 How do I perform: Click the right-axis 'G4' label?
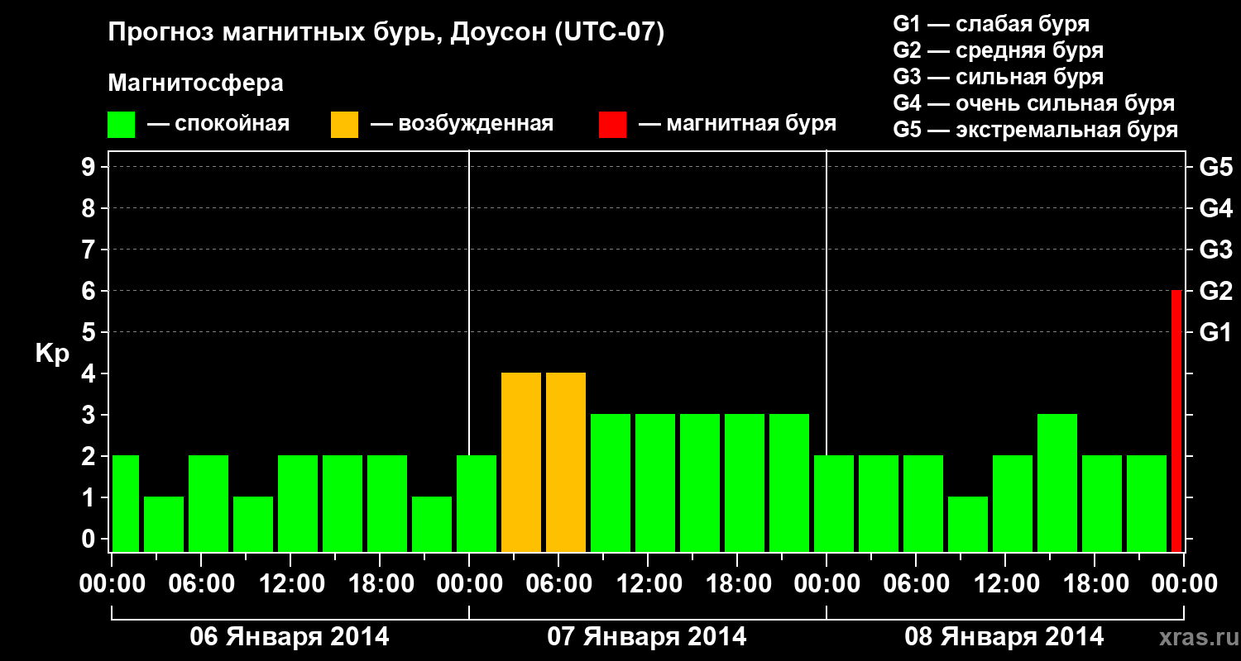pyautogui.click(x=1215, y=208)
